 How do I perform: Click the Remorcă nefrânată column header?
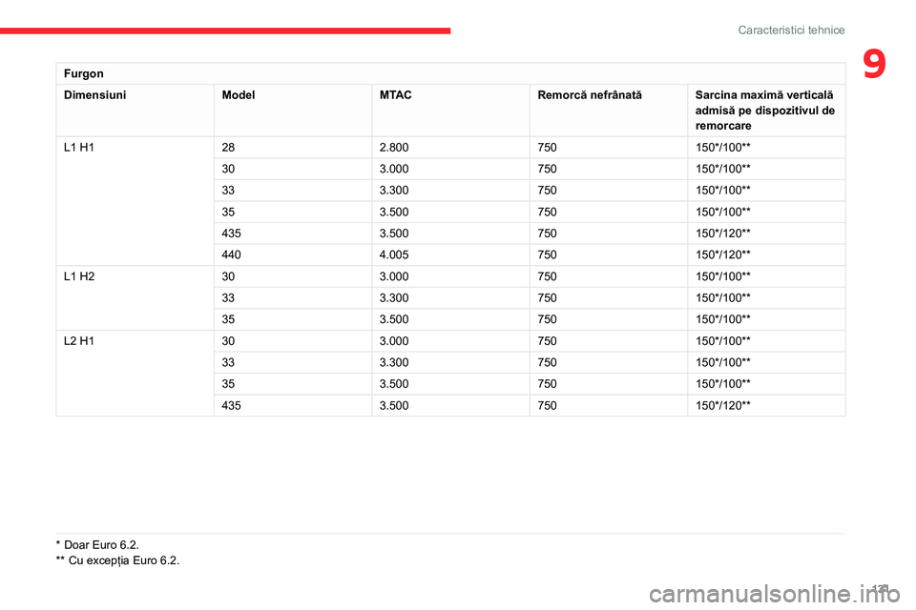[590, 95]
